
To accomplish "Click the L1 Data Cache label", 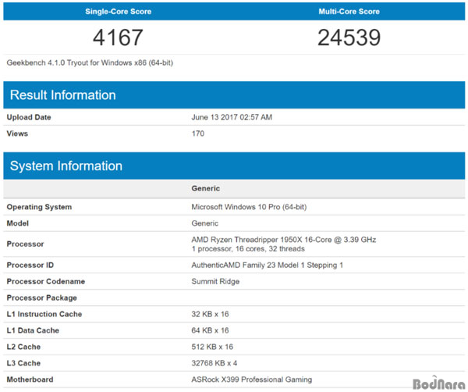I will pyautogui.click(x=33, y=330).
